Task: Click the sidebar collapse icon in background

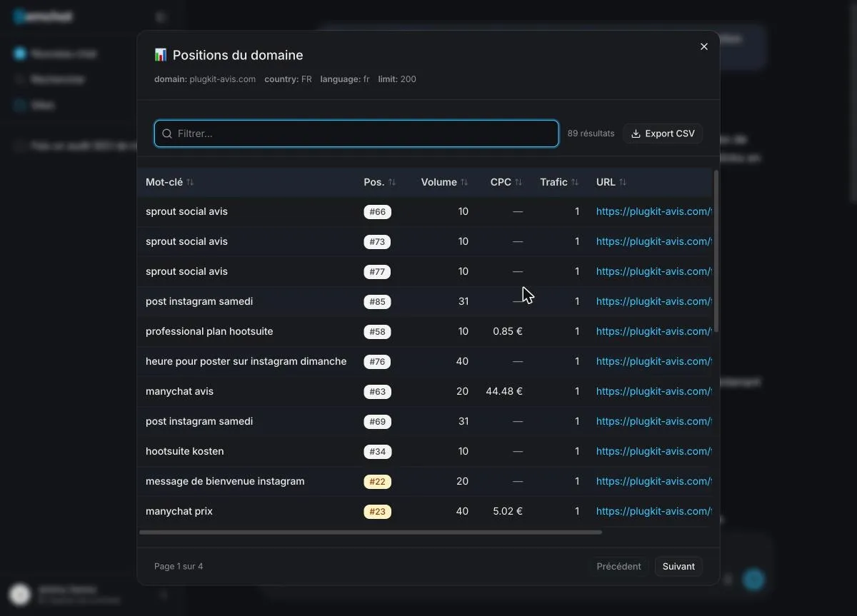Action: pos(161,16)
